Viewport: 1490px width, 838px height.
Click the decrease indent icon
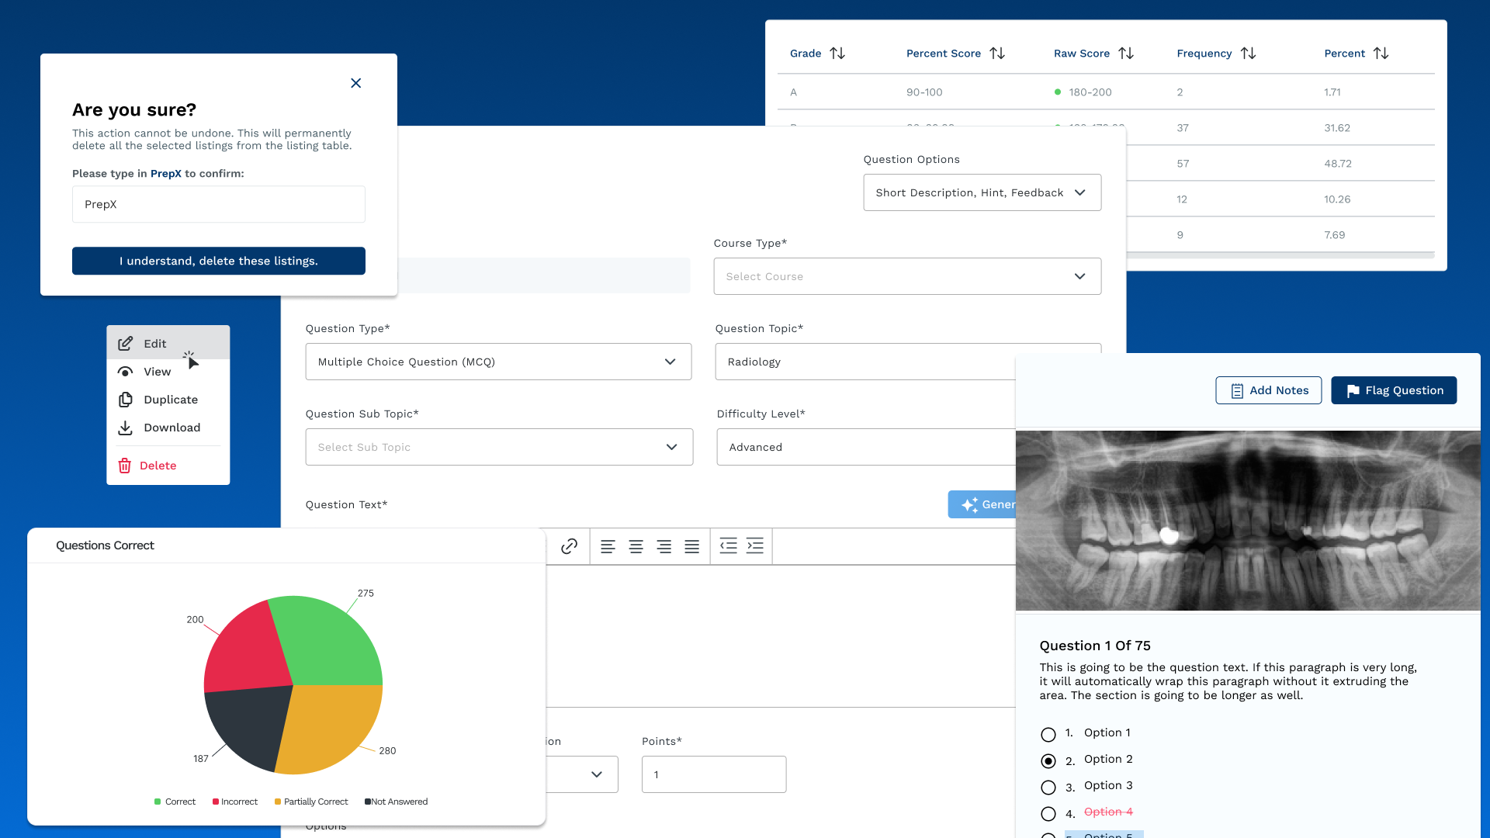[728, 546]
